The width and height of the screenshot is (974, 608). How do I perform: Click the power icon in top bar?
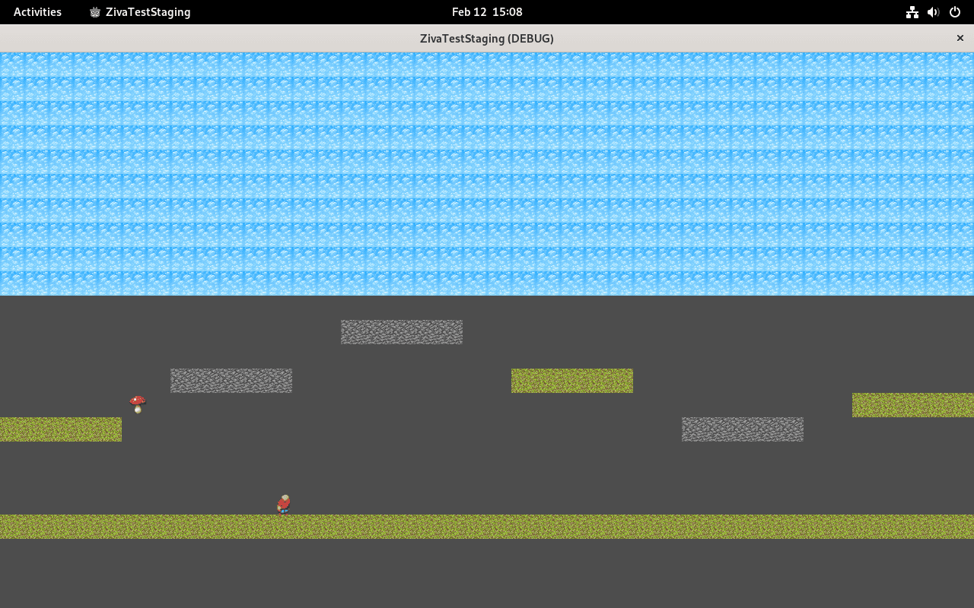tap(954, 11)
